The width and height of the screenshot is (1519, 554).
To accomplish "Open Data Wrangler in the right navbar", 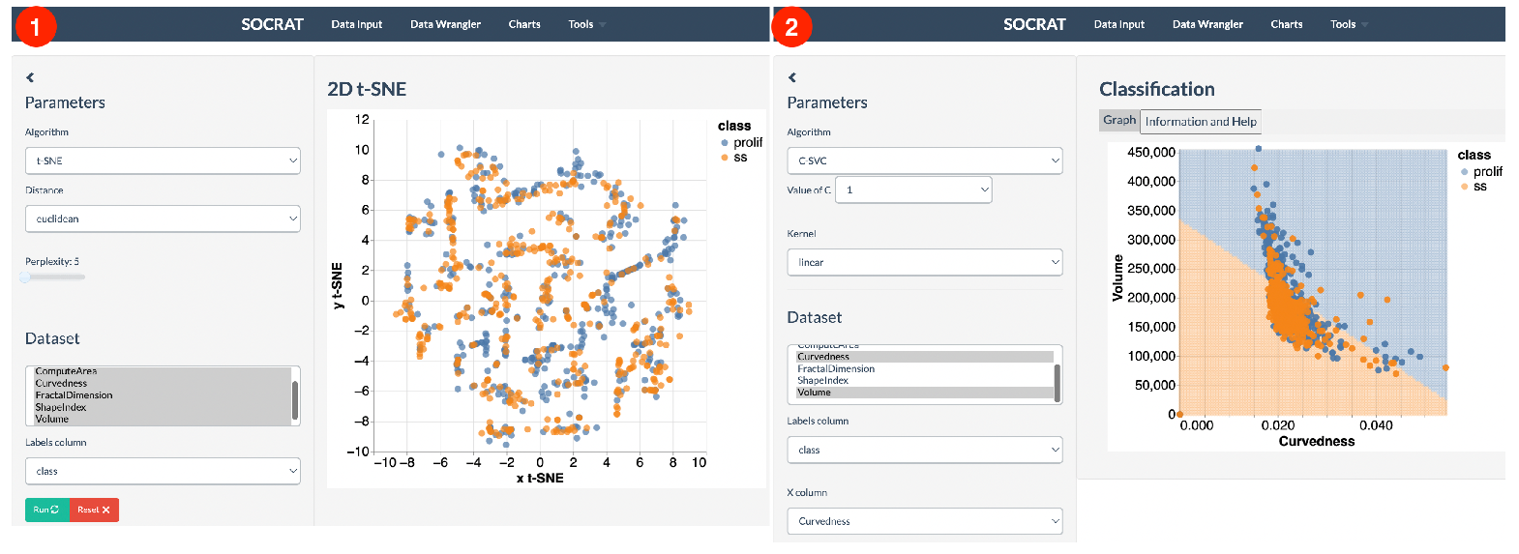I will coord(1207,24).
